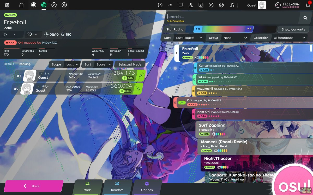Select the Freefall beatmap set panel

pyautogui.click(x=243, y=53)
